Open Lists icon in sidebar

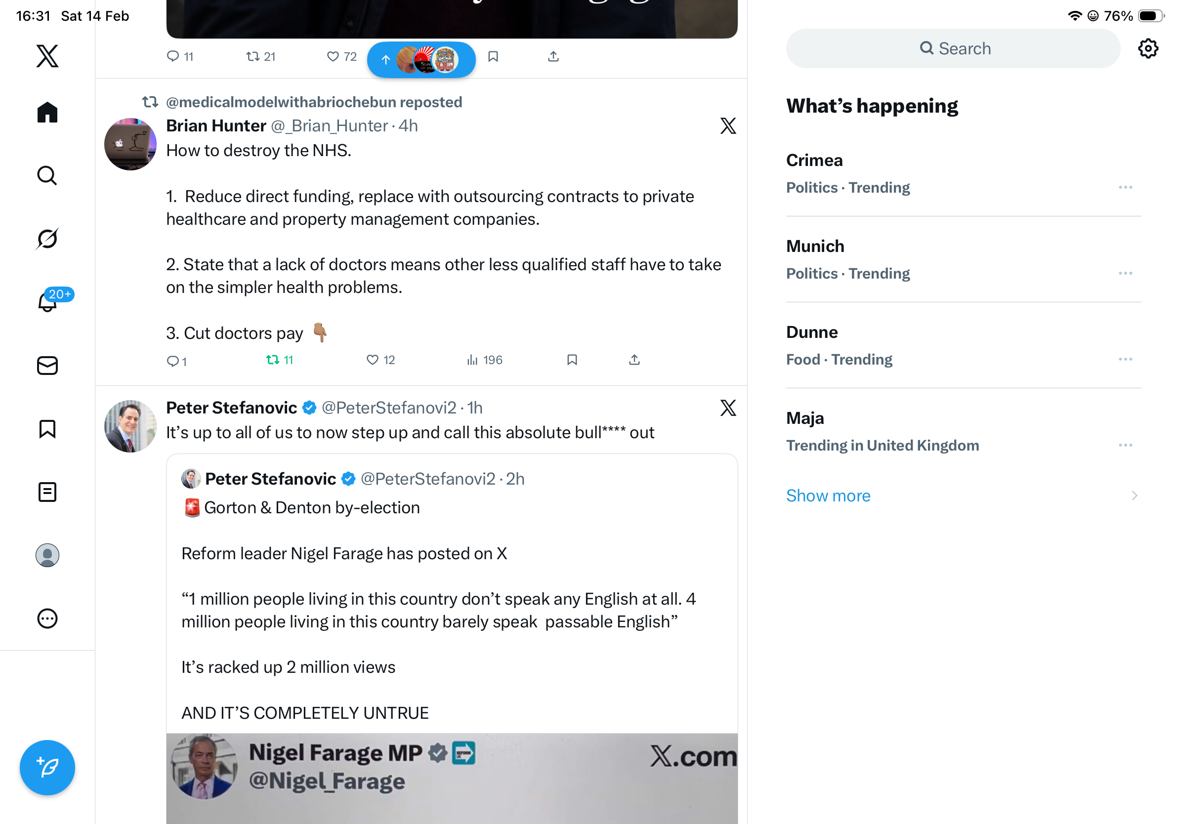pos(47,492)
